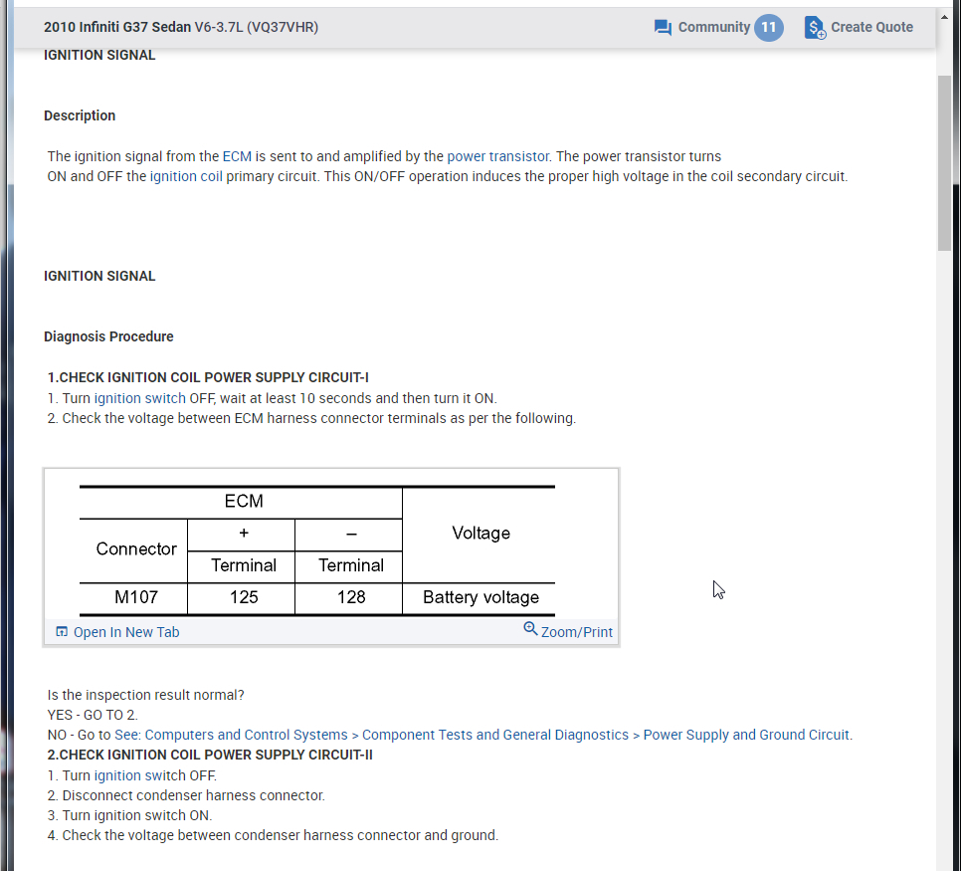The width and height of the screenshot is (961, 871).
Task: Click the Create Quote dollar icon
Action: (815, 28)
